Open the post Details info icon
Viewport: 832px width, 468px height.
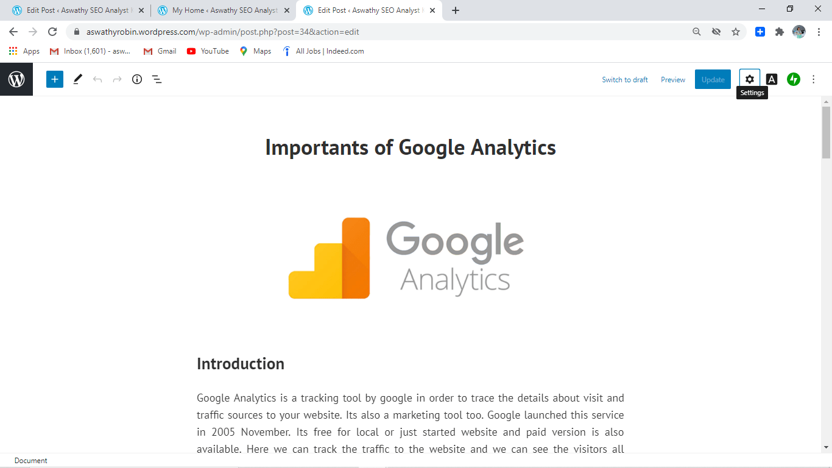[x=137, y=79]
